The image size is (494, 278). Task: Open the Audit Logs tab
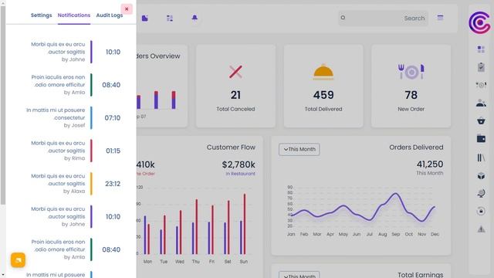point(110,15)
